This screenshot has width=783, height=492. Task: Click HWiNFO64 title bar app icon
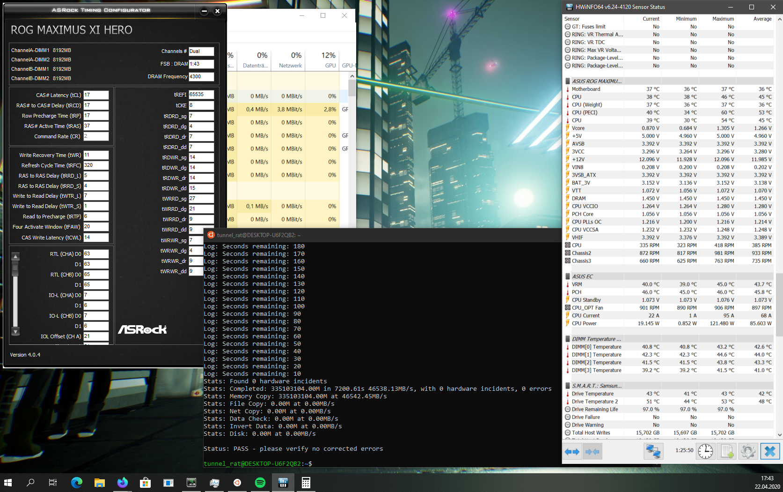pos(569,7)
